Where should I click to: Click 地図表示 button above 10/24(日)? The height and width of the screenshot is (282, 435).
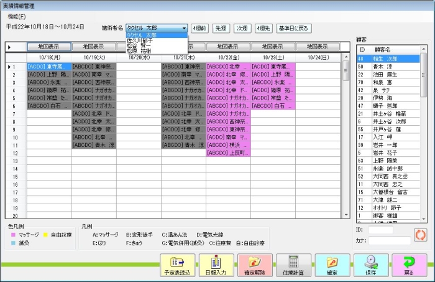318,47
